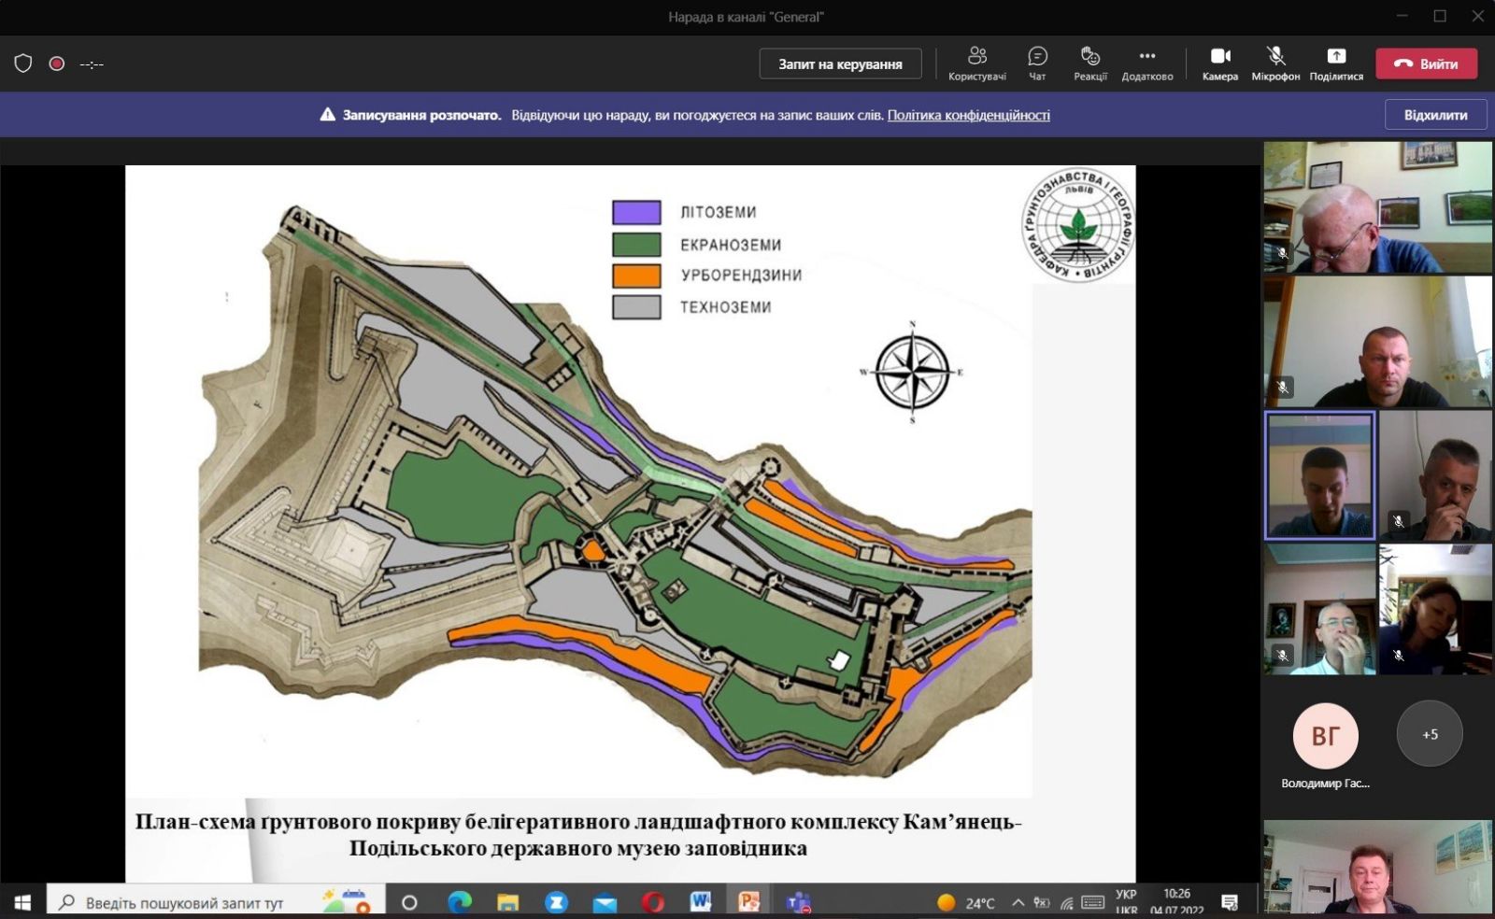Expand the Додатково more options menu
Viewport: 1495px width, 919px height.
click(x=1146, y=63)
